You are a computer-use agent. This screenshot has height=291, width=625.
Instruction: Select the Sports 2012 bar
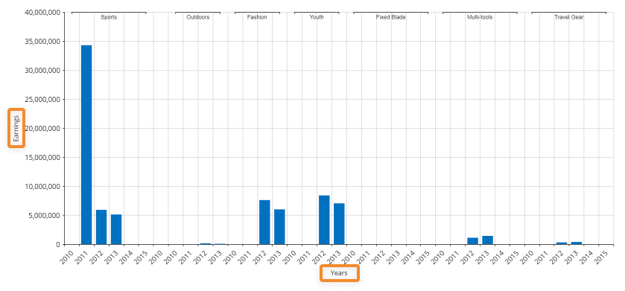pos(101,227)
